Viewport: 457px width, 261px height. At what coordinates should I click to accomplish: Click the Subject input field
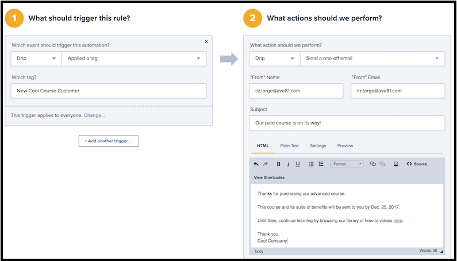click(347, 123)
